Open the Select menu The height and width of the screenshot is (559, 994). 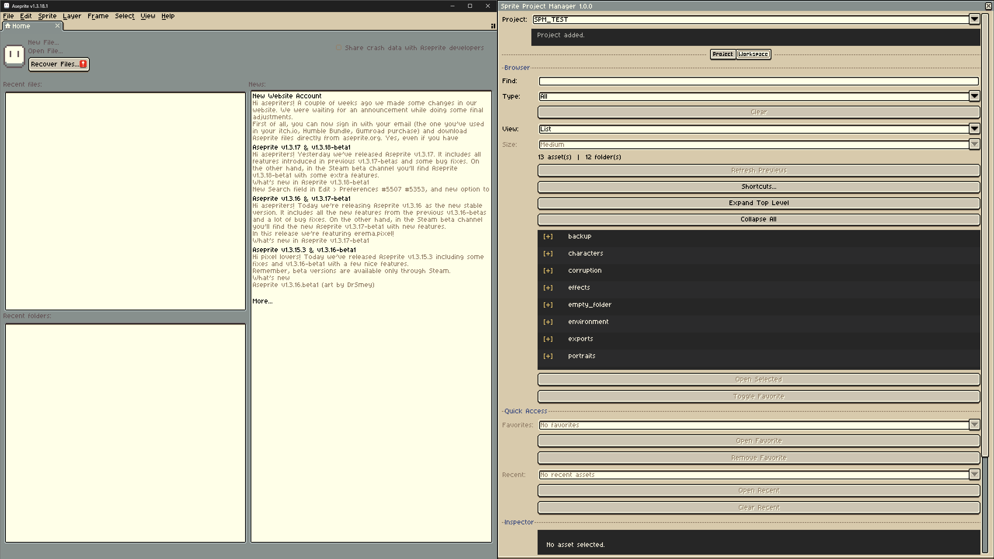point(124,16)
